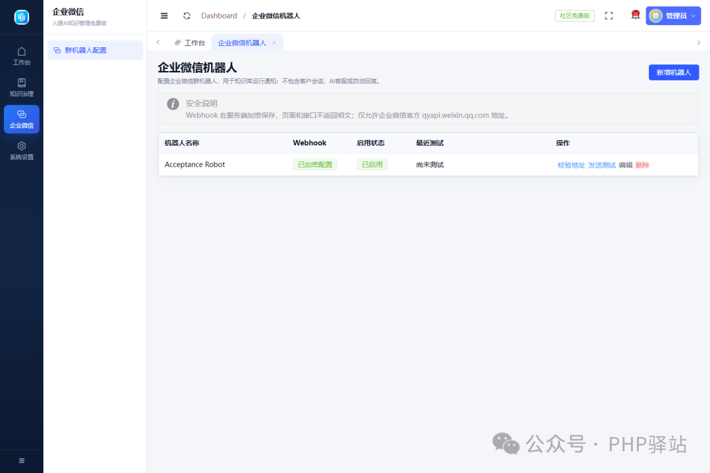The width and height of the screenshot is (710, 473).
Task: Open the 知识治理 sidebar section
Action: tap(21, 88)
